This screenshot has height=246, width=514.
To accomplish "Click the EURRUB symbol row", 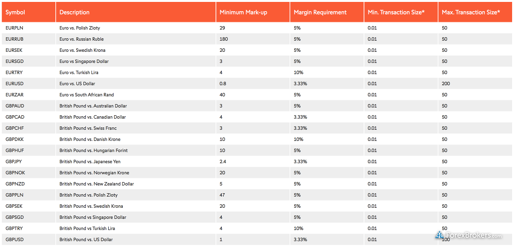I will click(x=257, y=39).
